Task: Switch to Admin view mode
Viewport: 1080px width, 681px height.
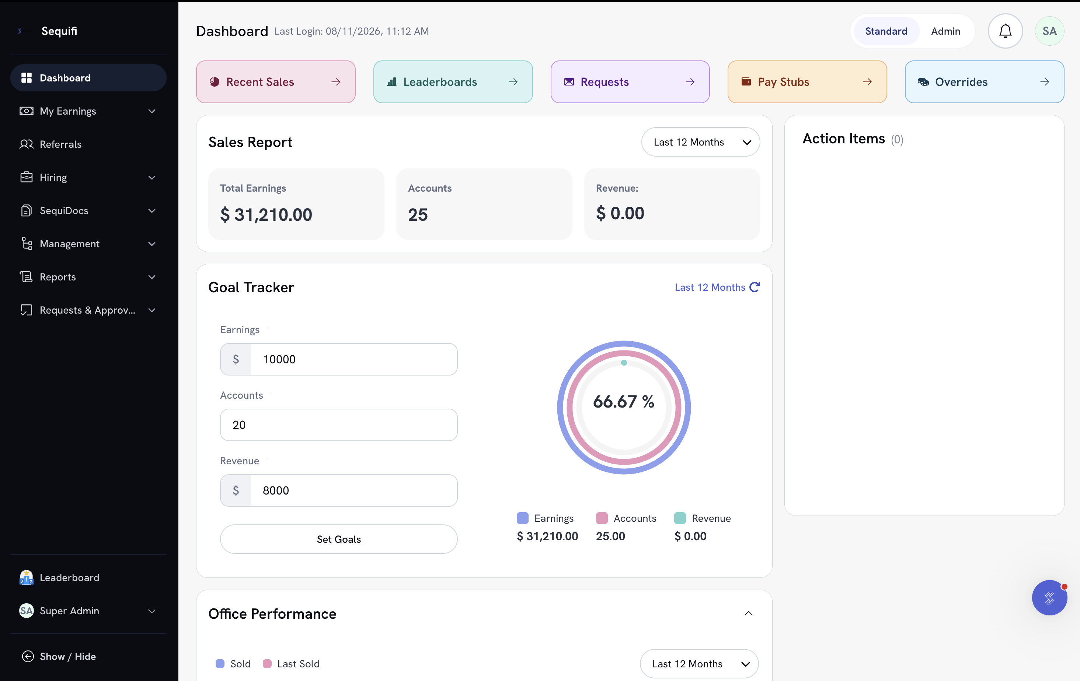Action: tap(945, 31)
